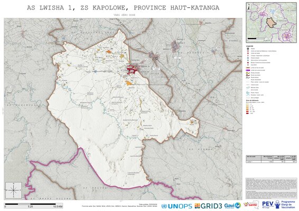This screenshot has height=211, width=299.
Task: Click the dark red urban area on map
Action: click(132, 69)
